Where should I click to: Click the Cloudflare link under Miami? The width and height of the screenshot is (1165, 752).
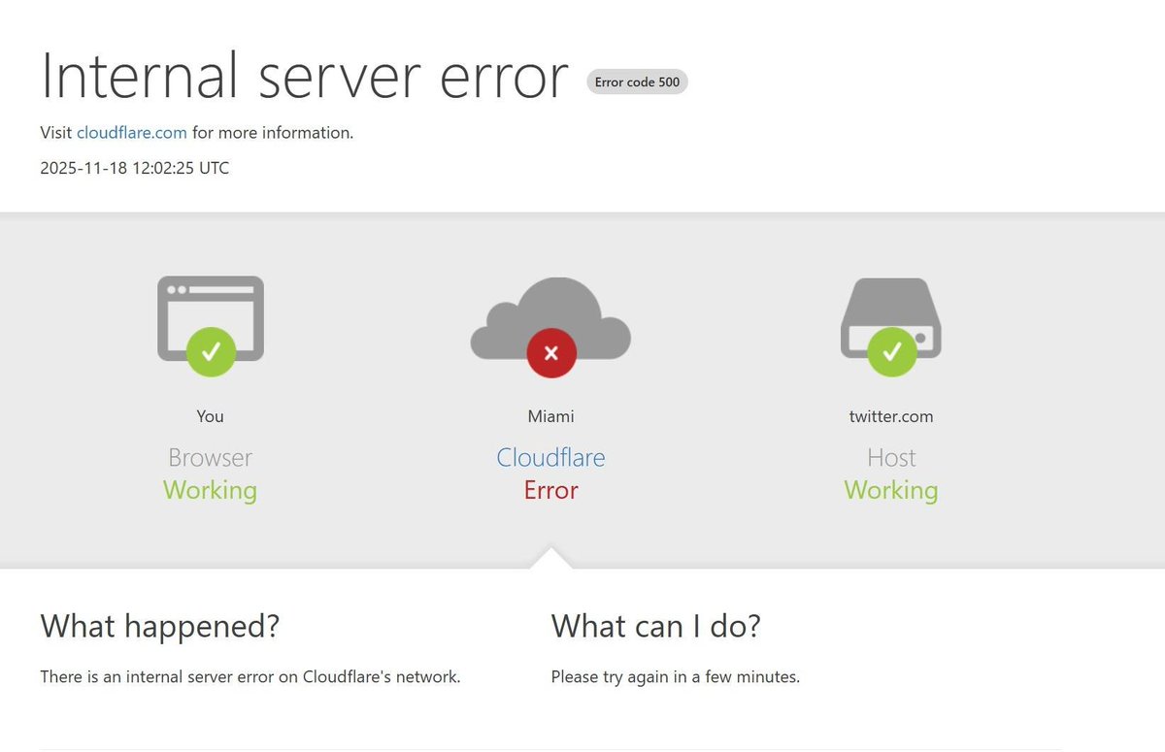click(550, 457)
